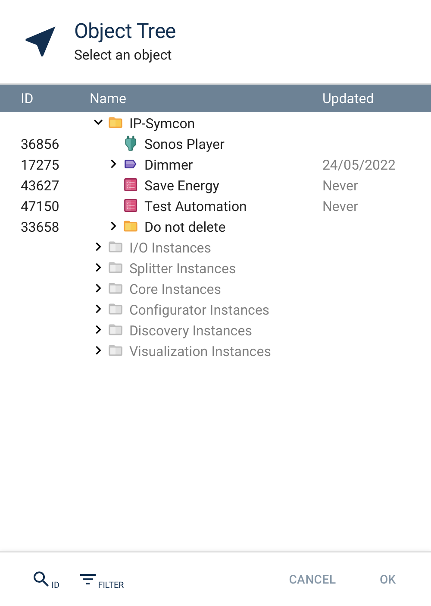Viewport: 431px width, 606px height.
Task: Select the Configurator Instances row
Action: 199,310
